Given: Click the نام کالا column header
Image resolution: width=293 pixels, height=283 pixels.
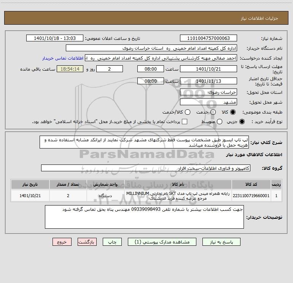Looking at the screenshot, I should 178,184.
